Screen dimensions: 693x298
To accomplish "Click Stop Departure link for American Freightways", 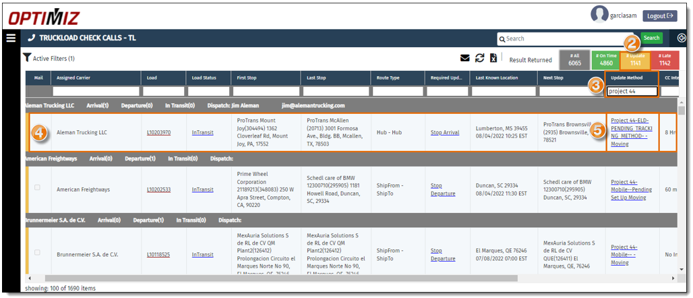I will coord(443,189).
